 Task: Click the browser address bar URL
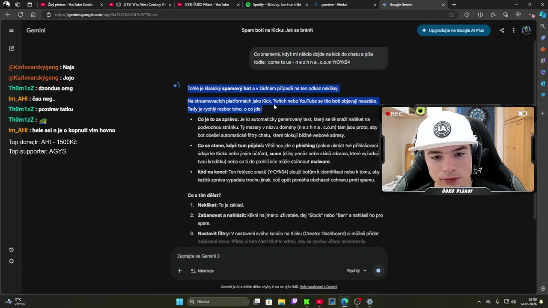coord(106,15)
